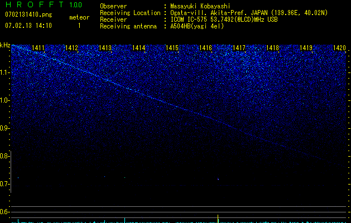This screenshot has height=223, width=351.
Task: Select observer name Masayuki Kobayashi
Action: tap(200, 6)
